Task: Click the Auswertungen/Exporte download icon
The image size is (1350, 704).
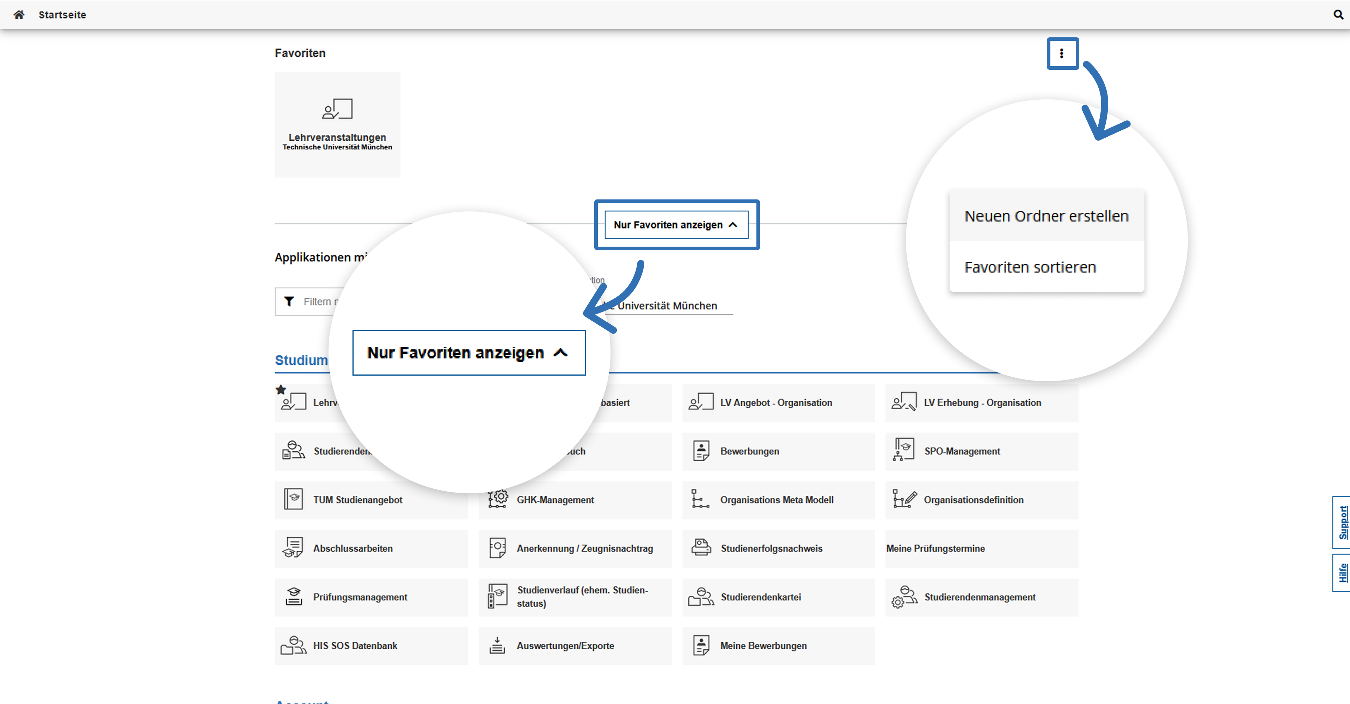Action: coord(497,645)
